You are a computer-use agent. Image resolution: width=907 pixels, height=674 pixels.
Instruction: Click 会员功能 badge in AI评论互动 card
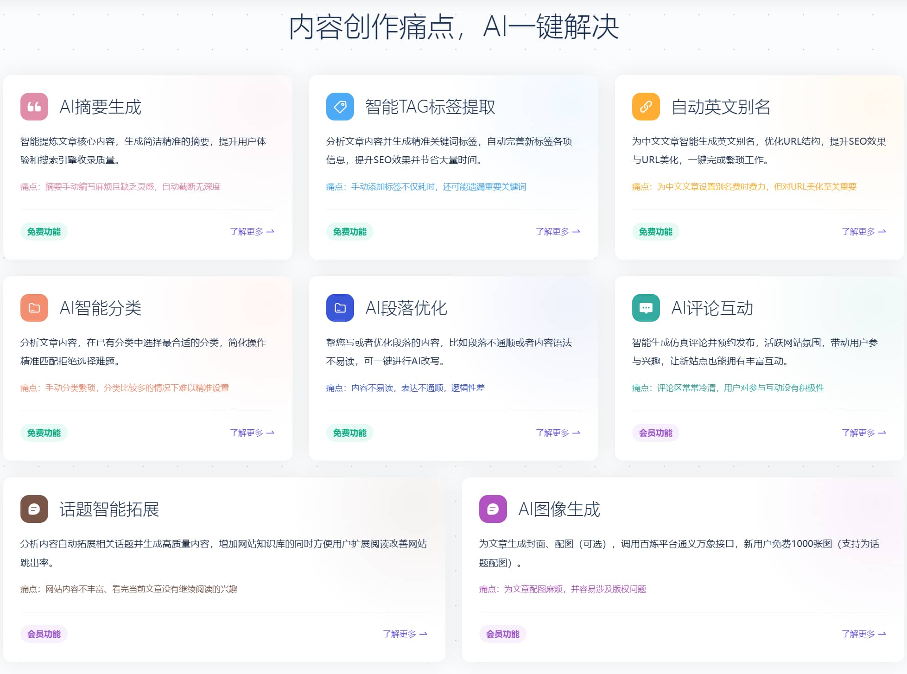click(x=655, y=432)
